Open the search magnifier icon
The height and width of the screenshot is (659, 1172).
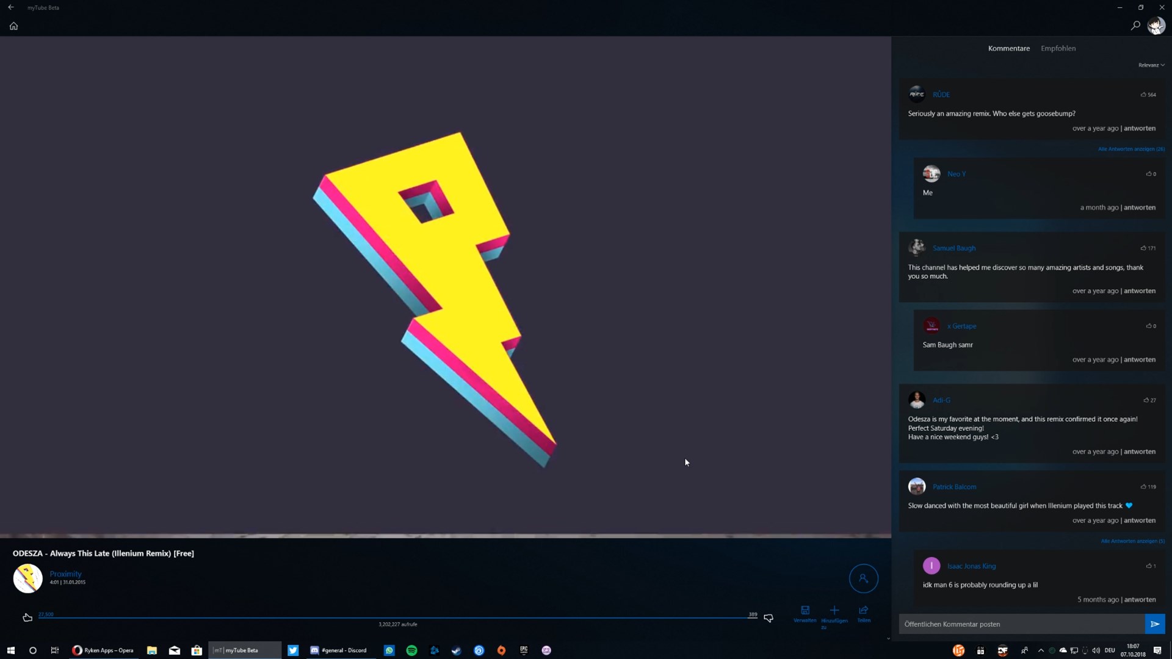(x=1135, y=26)
